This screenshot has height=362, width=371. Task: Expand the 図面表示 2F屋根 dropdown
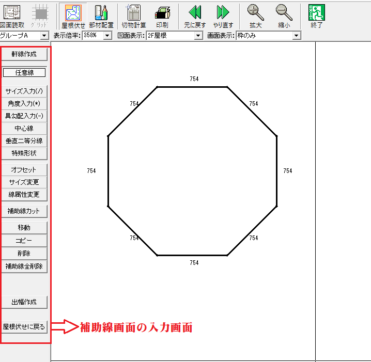[198, 36]
